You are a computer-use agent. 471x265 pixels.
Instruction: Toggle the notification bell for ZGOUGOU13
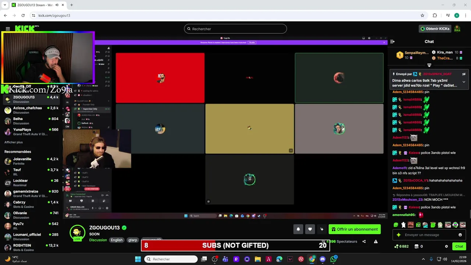tap(298, 229)
